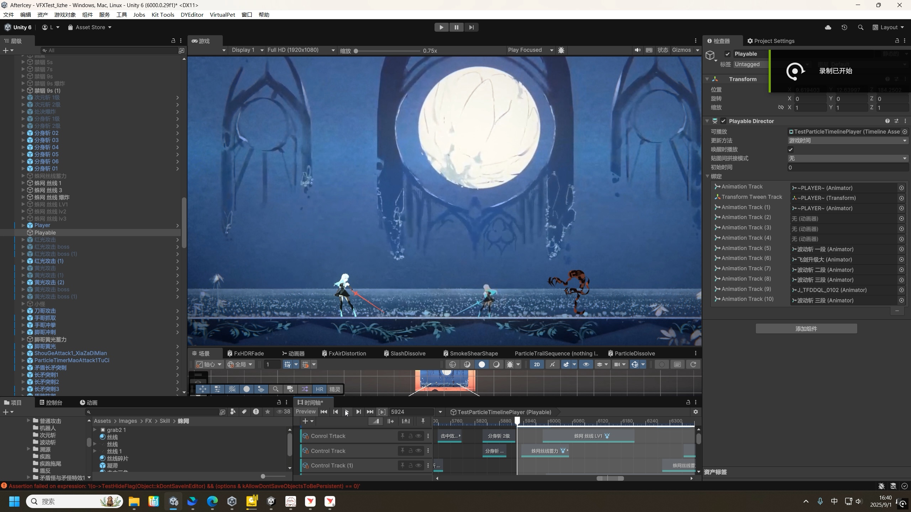This screenshot has width=911, height=512.
Task: Open the VirtualPet menu
Action: click(222, 15)
